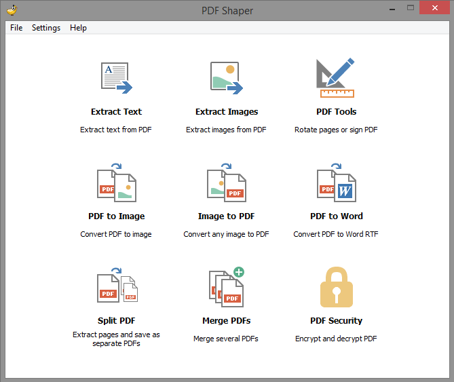Select the Image to PDF icon
The width and height of the screenshot is (454, 382).
[227, 183]
